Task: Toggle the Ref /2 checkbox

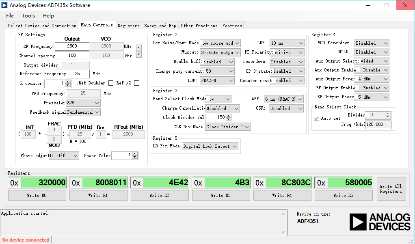Action: point(136,83)
